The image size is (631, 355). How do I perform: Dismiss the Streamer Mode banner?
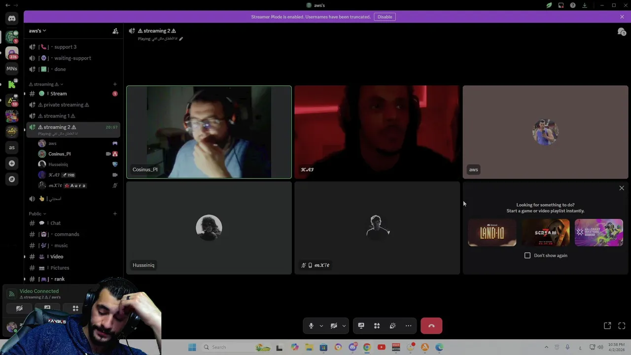[622, 17]
